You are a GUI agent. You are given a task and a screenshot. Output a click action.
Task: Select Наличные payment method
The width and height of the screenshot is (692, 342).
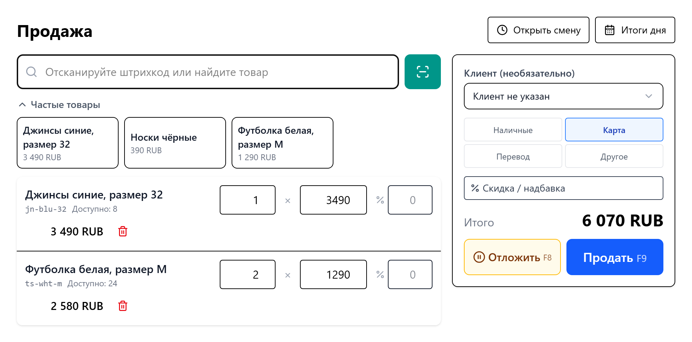[513, 130]
